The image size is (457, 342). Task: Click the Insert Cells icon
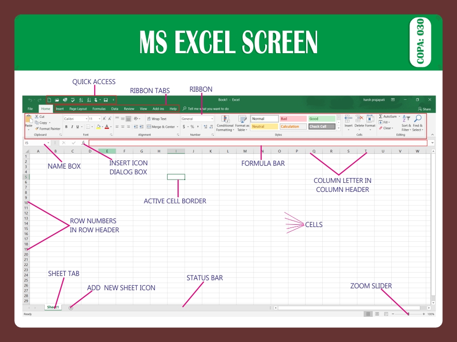(x=348, y=118)
